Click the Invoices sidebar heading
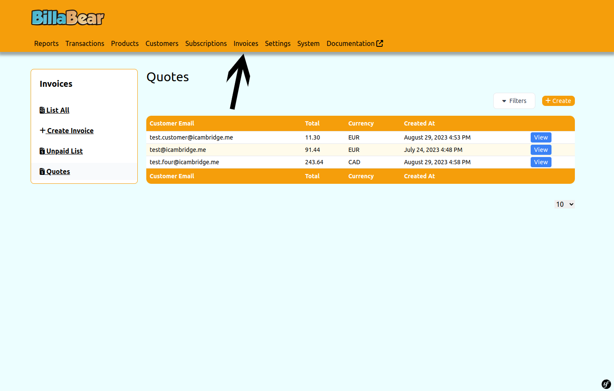The width and height of the screenshot is (614, 391). pyautogui.click(x=56, y=84)
